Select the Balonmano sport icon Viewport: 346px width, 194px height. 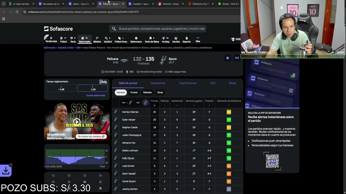tap(136, 40)
